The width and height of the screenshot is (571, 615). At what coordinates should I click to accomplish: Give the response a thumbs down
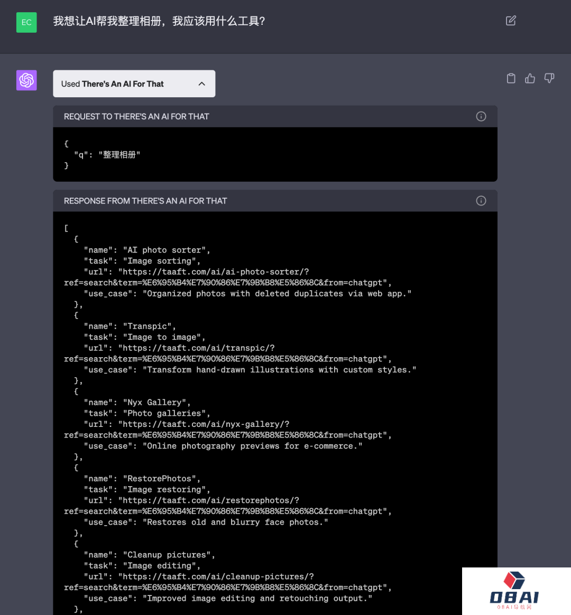click(x=549, y=78)
